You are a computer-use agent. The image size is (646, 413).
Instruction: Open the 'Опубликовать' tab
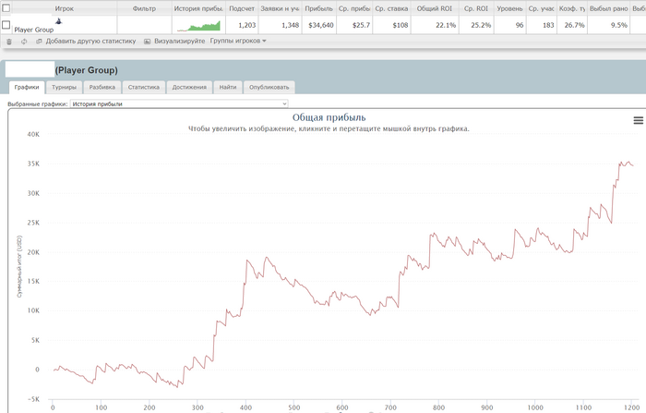coord(269,87)
